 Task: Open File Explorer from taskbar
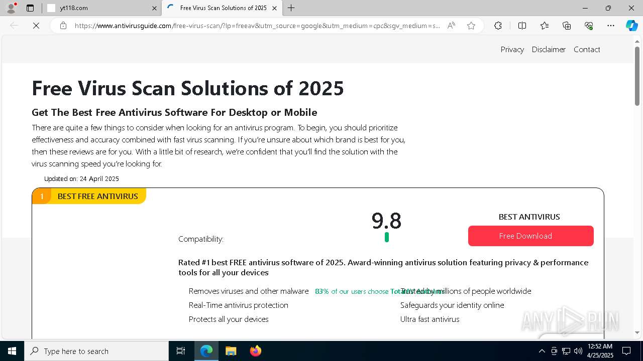(231, 351)
